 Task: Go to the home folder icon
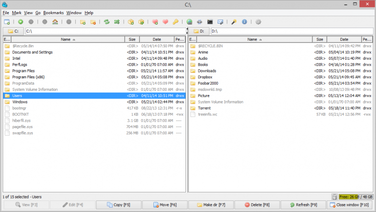(x=55, y=22)
